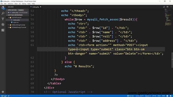
Task: Click the unsaved dot beside index.php in Open Editors
Action: [x=8, y=13]
